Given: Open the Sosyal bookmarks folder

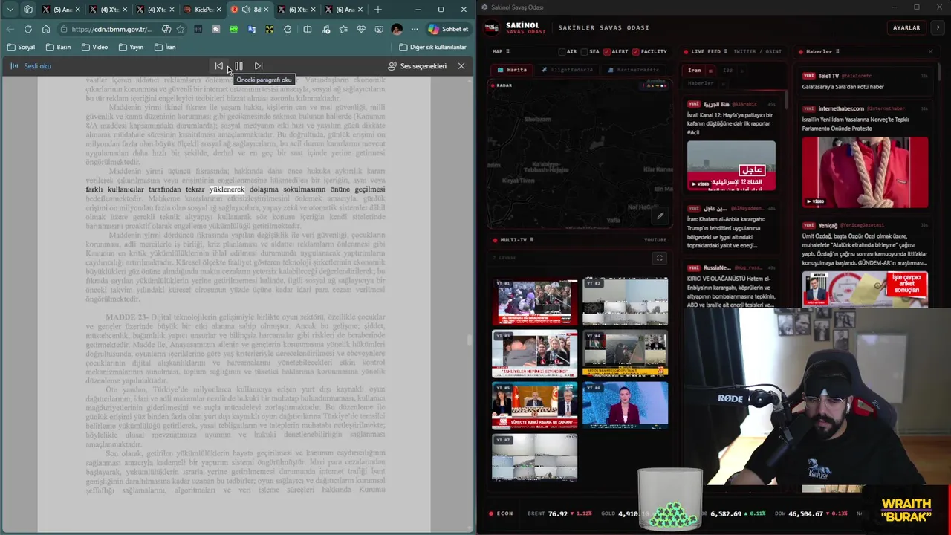Looking at the screenshot, I should 22,47.
